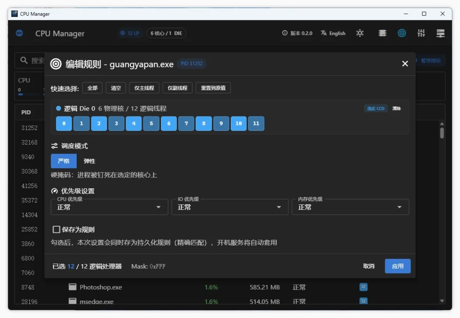460x318 pixels.
Task: Select the 严格 scheduling mode tab
Action: point(63,161)
